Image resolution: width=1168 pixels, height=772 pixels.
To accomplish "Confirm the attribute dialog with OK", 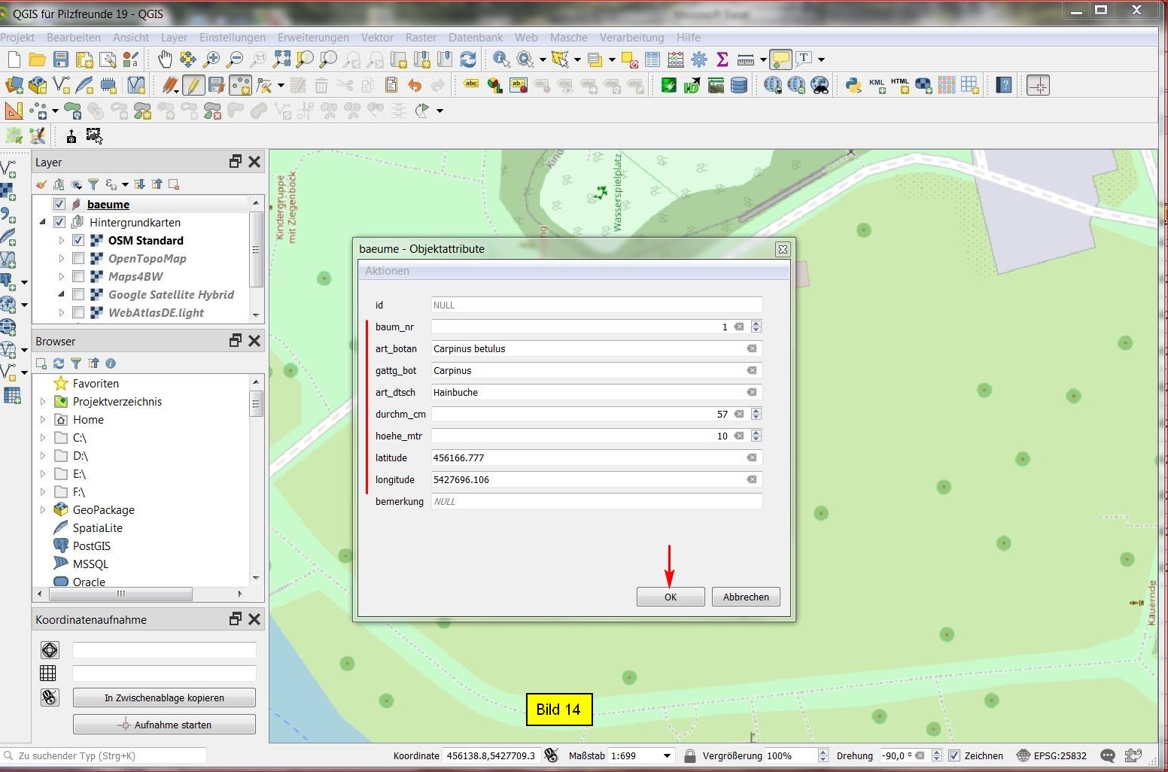I will pyautogui.click(x=670, y=597).
